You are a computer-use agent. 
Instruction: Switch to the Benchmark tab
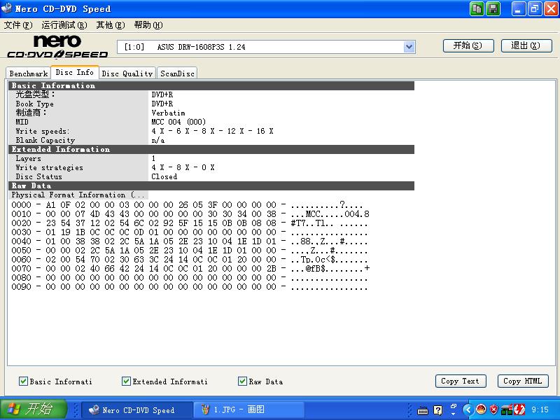[x=29, y=73]
